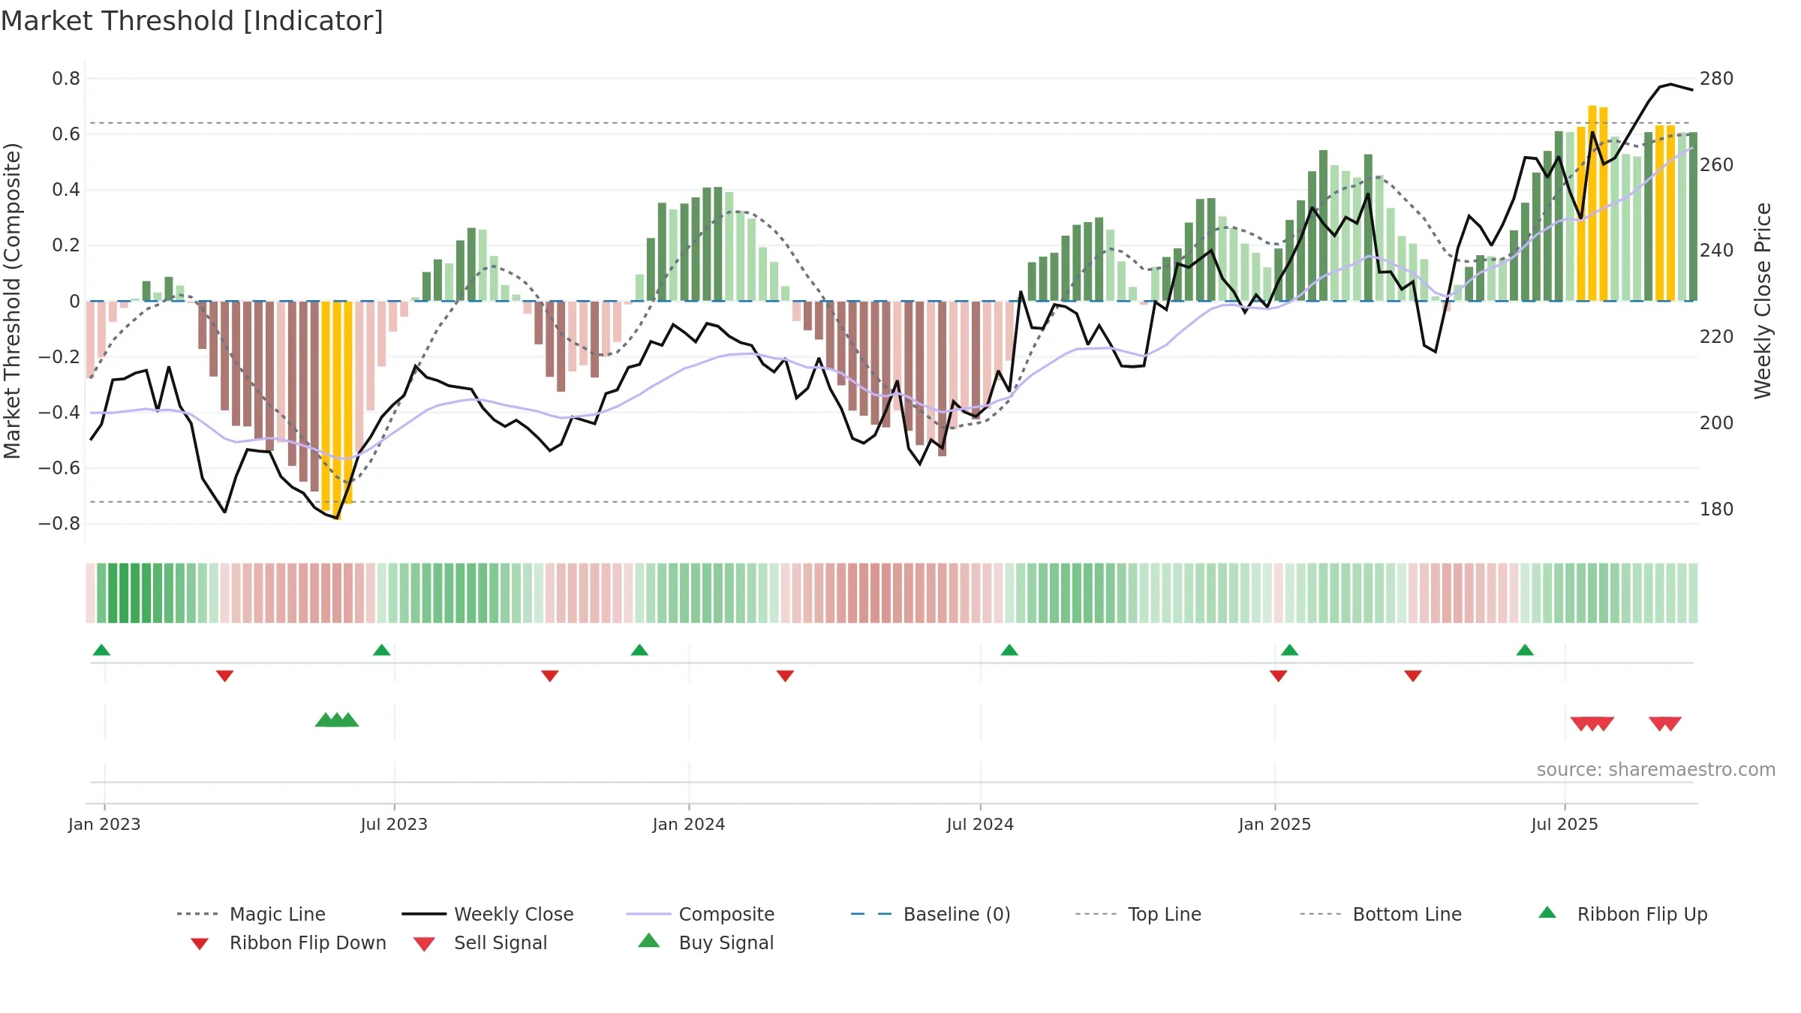Toggle Ribbon Flip Down legend entry
The image size is (1801, 1013).
click(288, 942)
